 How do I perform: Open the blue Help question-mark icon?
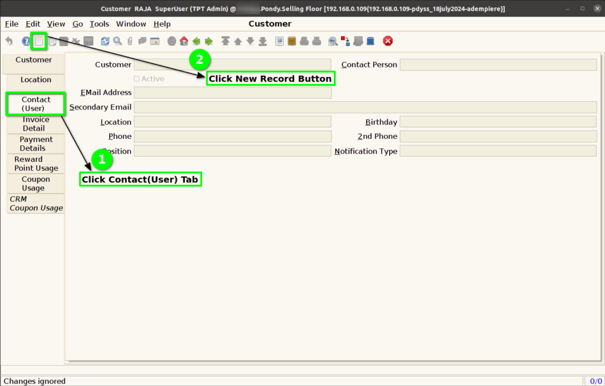click(x=26, y=41)
